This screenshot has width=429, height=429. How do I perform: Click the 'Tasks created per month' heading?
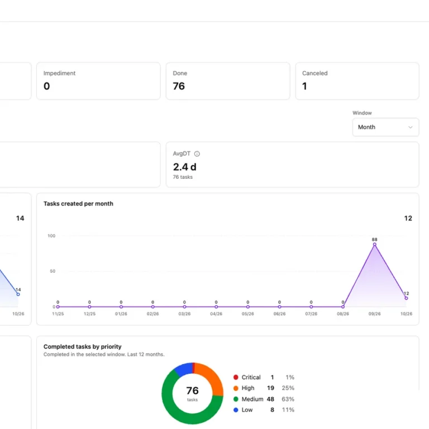pyautogui.click(x=78, y=203)
